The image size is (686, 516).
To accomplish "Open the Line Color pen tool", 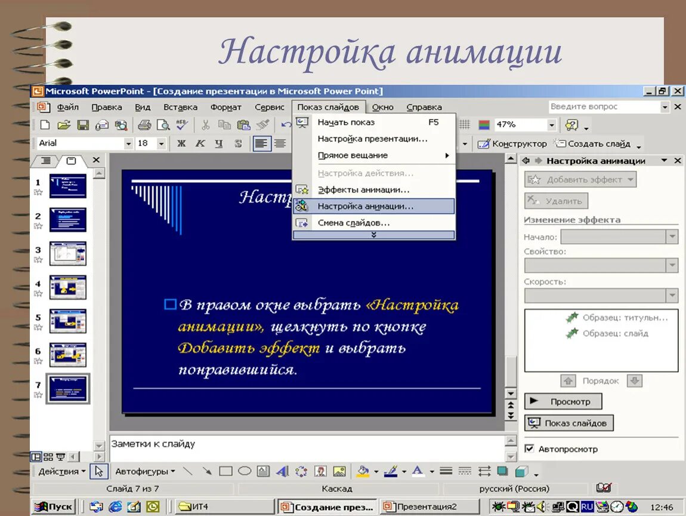I will point(391,471).
